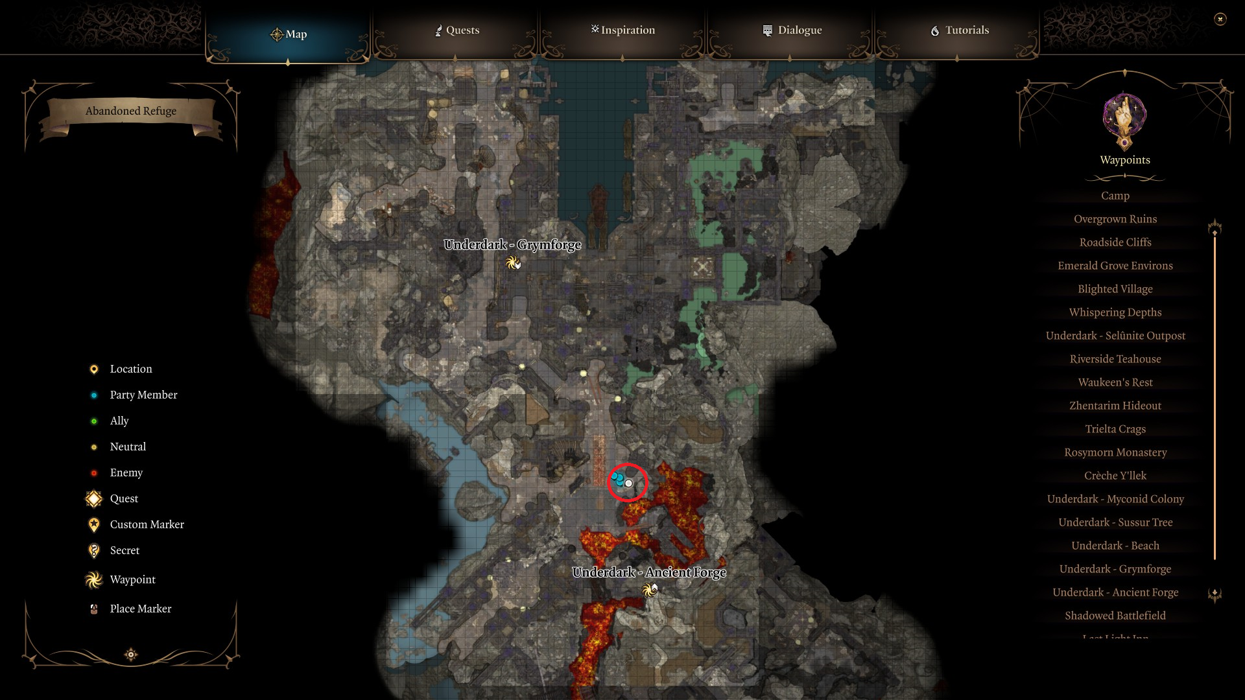Toggle the Party Member marker visibility

(x=93, y=394)
